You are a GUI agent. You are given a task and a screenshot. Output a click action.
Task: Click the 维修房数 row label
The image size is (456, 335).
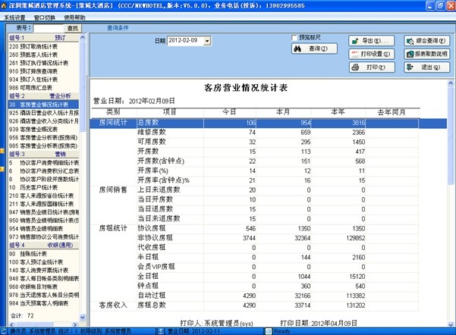152,132
